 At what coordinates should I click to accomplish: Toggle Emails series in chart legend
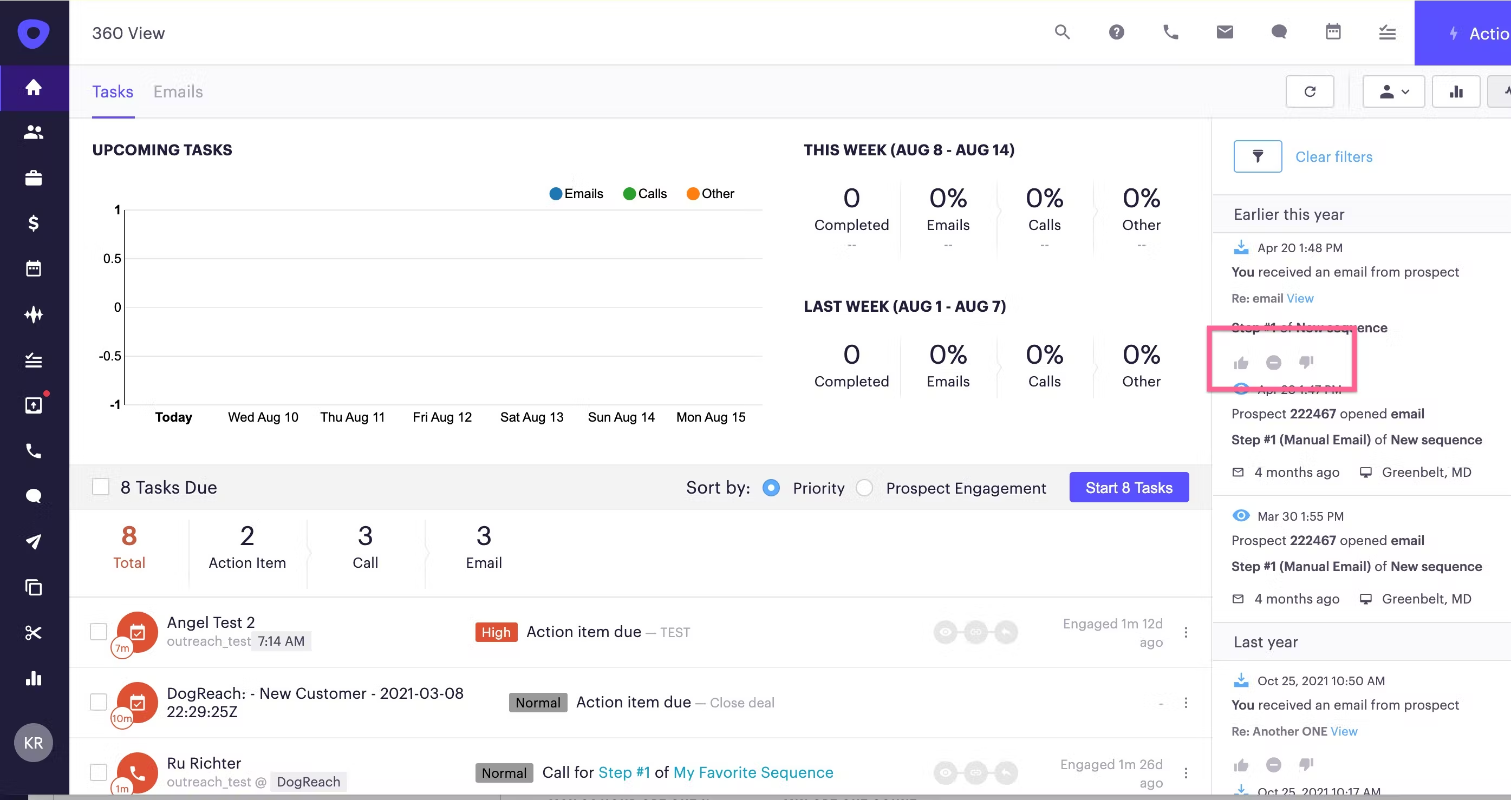tap(576, 194)
